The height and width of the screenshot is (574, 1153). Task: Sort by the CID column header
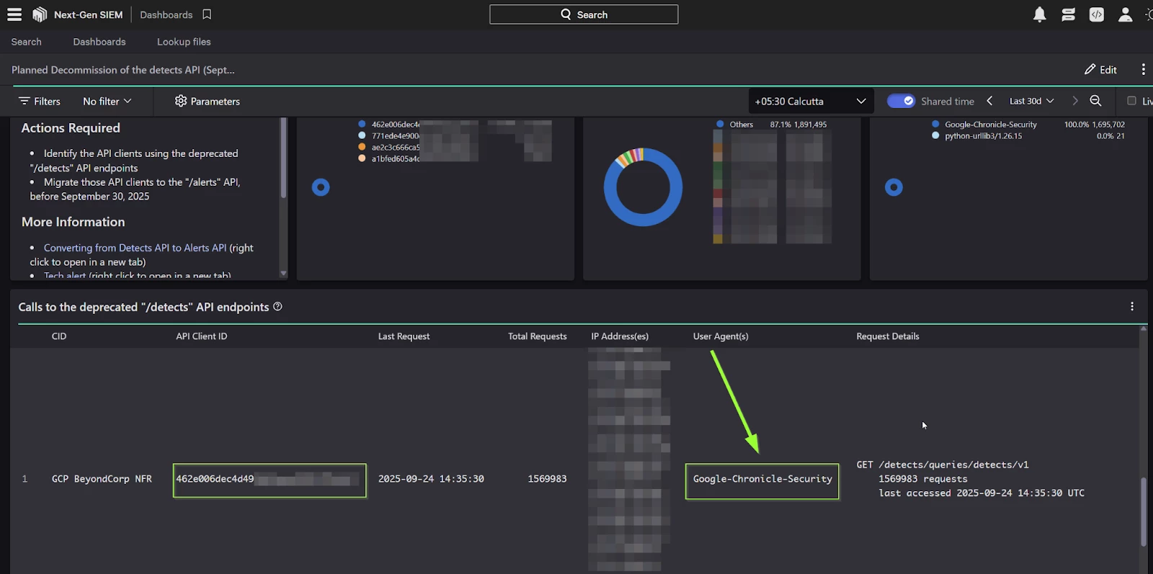click(59, 336)
